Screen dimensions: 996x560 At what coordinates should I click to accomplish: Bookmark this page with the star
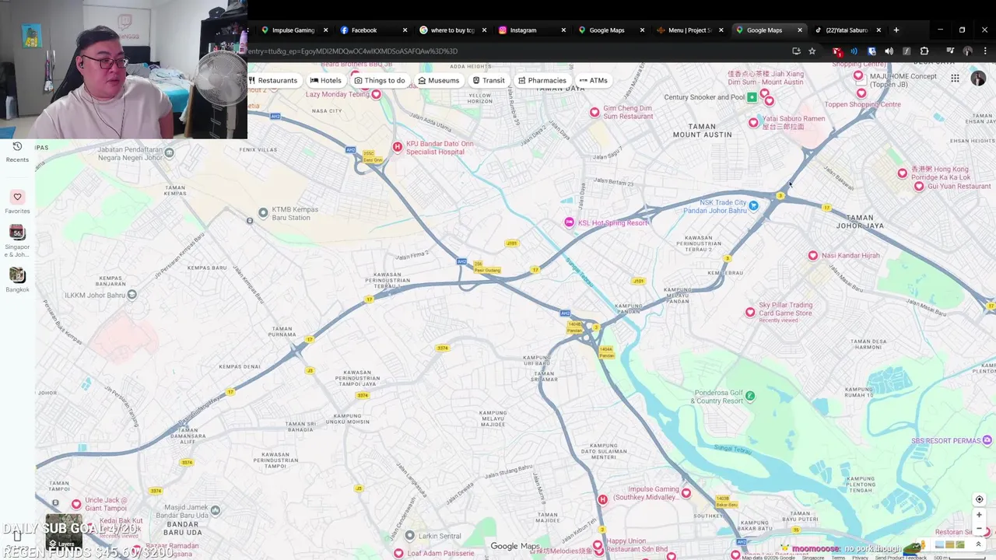(812, 51)
